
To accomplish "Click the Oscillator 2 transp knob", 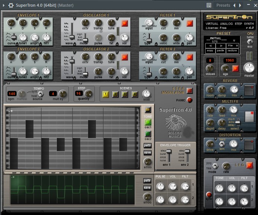I will pyautogui.click(x=98, y=57).
